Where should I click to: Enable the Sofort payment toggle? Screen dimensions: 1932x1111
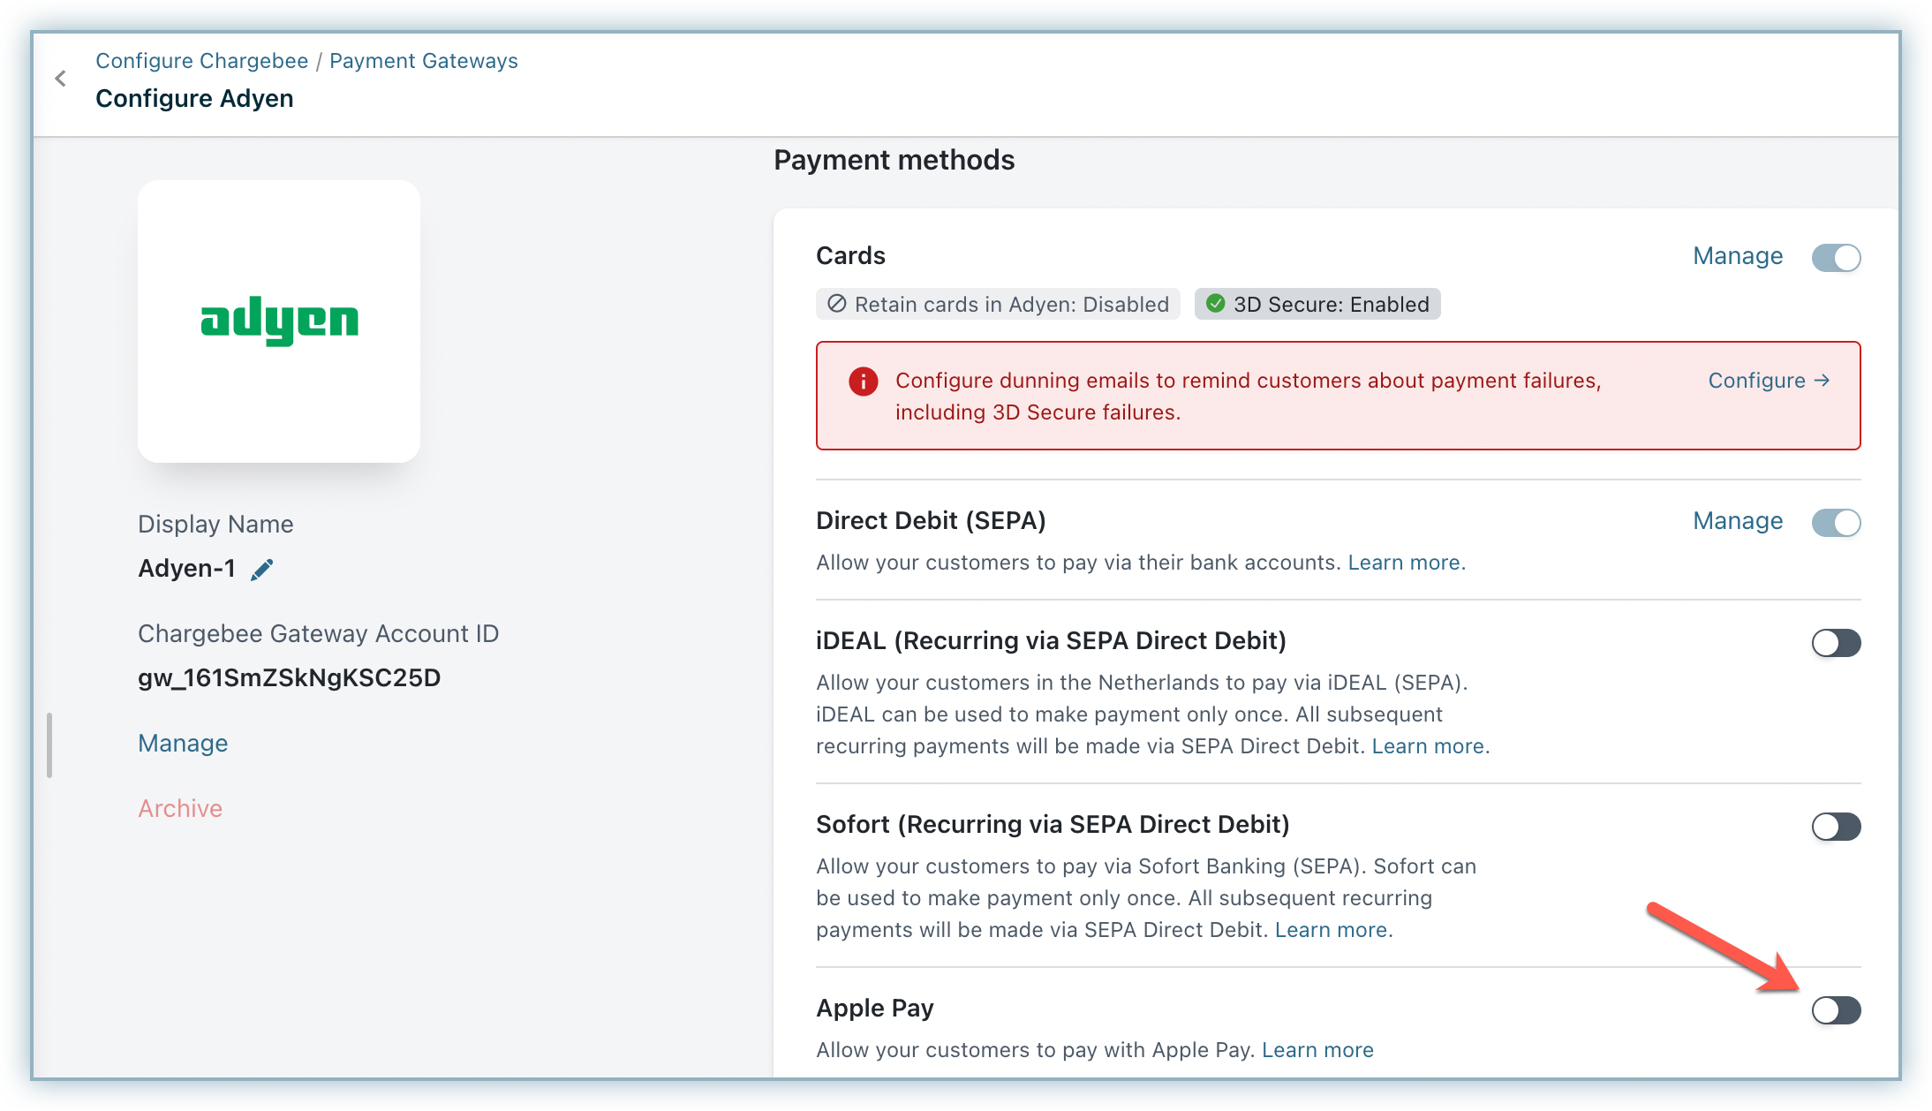[1836, 827]
